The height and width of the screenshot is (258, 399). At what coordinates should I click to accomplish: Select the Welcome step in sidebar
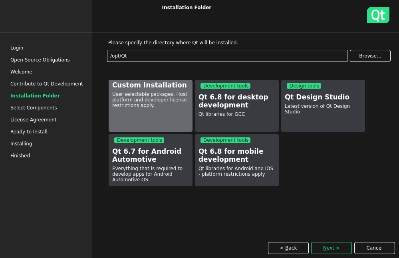tap(21, 72)
